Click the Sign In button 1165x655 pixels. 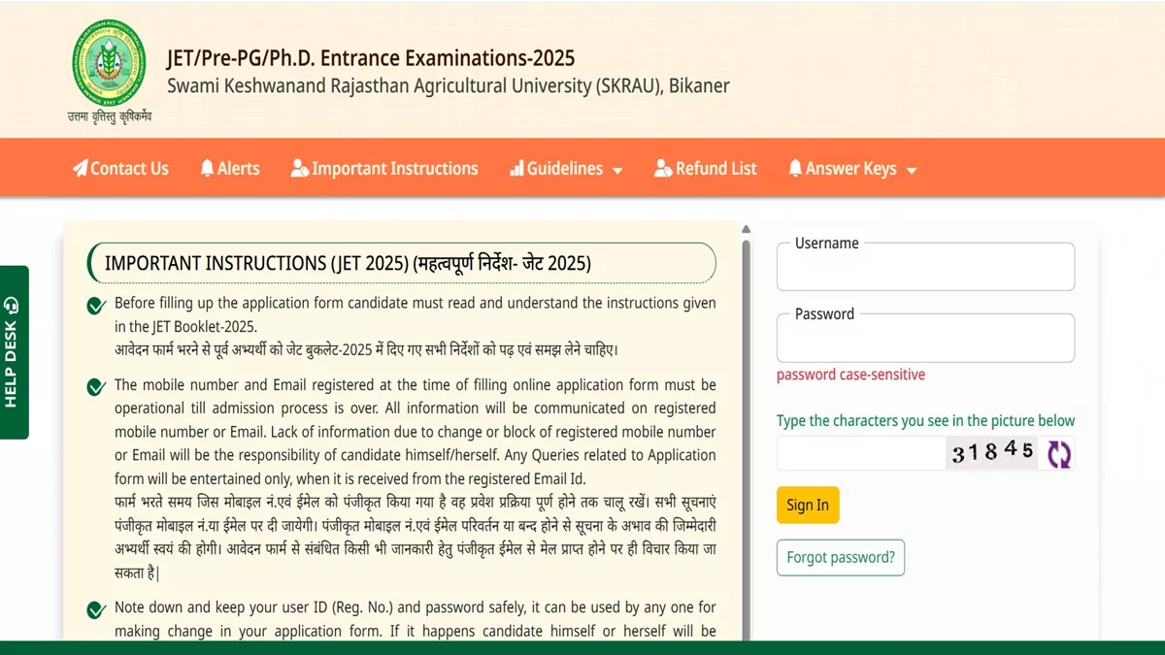coord(808,506)
